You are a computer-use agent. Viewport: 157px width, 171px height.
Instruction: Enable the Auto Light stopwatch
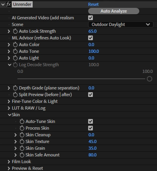(x=15, y=58)
